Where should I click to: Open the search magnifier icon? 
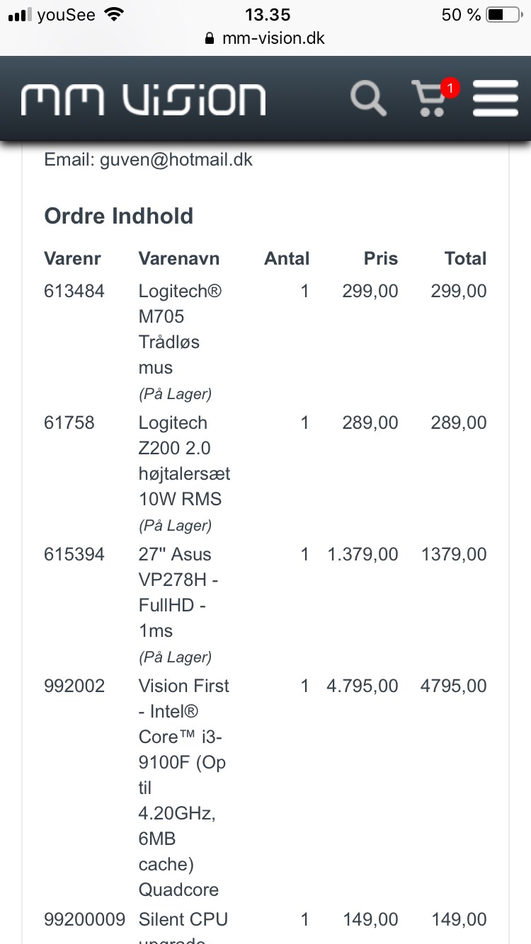(x=368, y=98)
